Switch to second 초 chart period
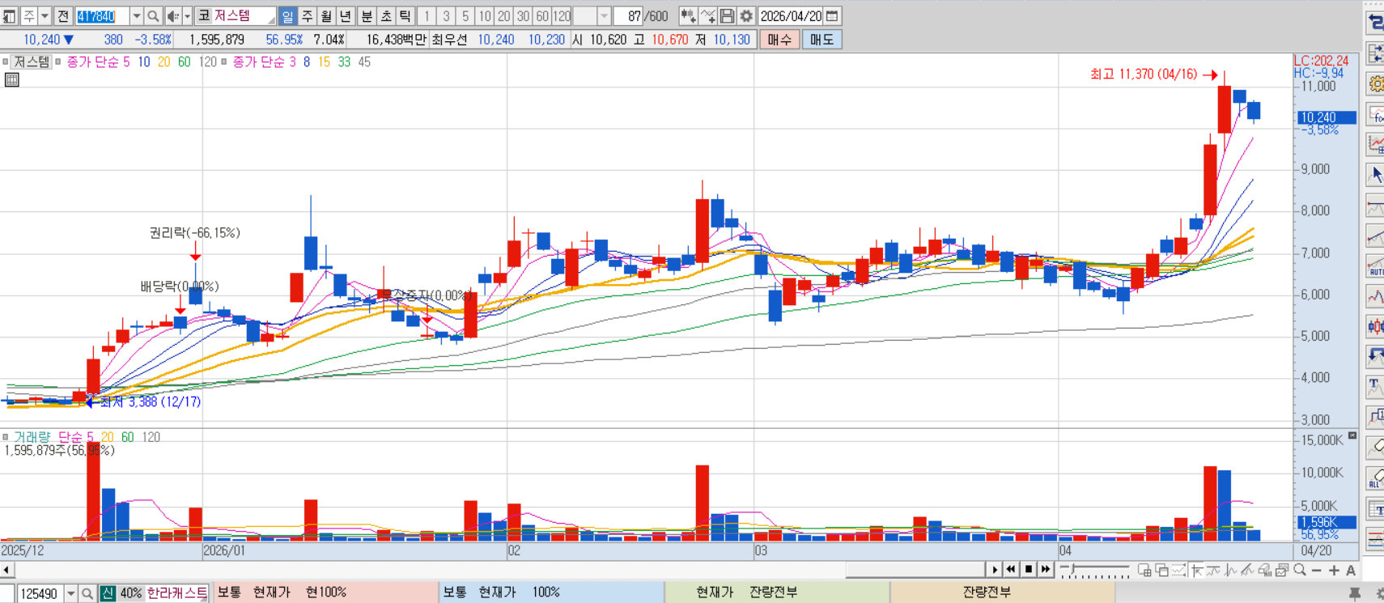The image size is (1384, 603). [386, 16]
